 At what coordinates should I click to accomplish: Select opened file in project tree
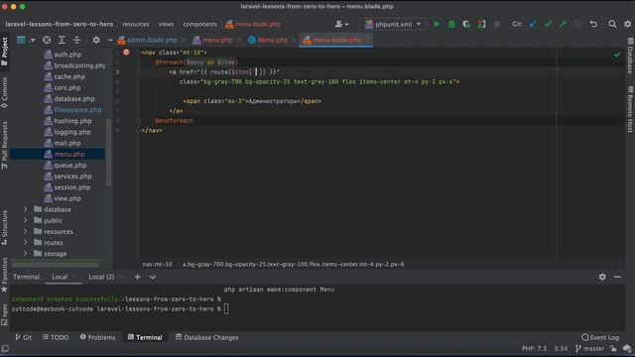pos(47,40)
